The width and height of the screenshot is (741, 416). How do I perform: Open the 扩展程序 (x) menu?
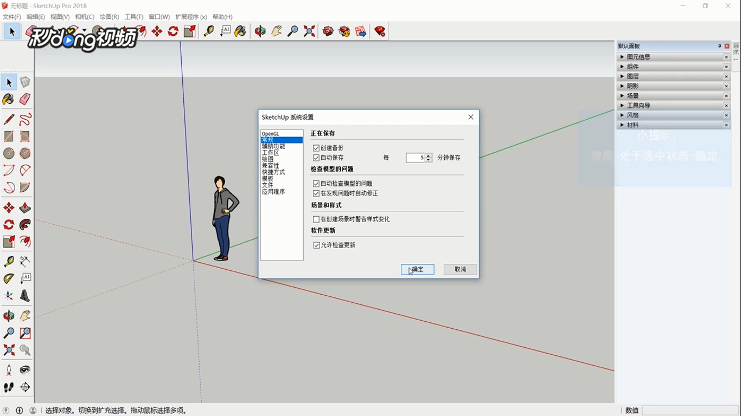tap(191, 17)
